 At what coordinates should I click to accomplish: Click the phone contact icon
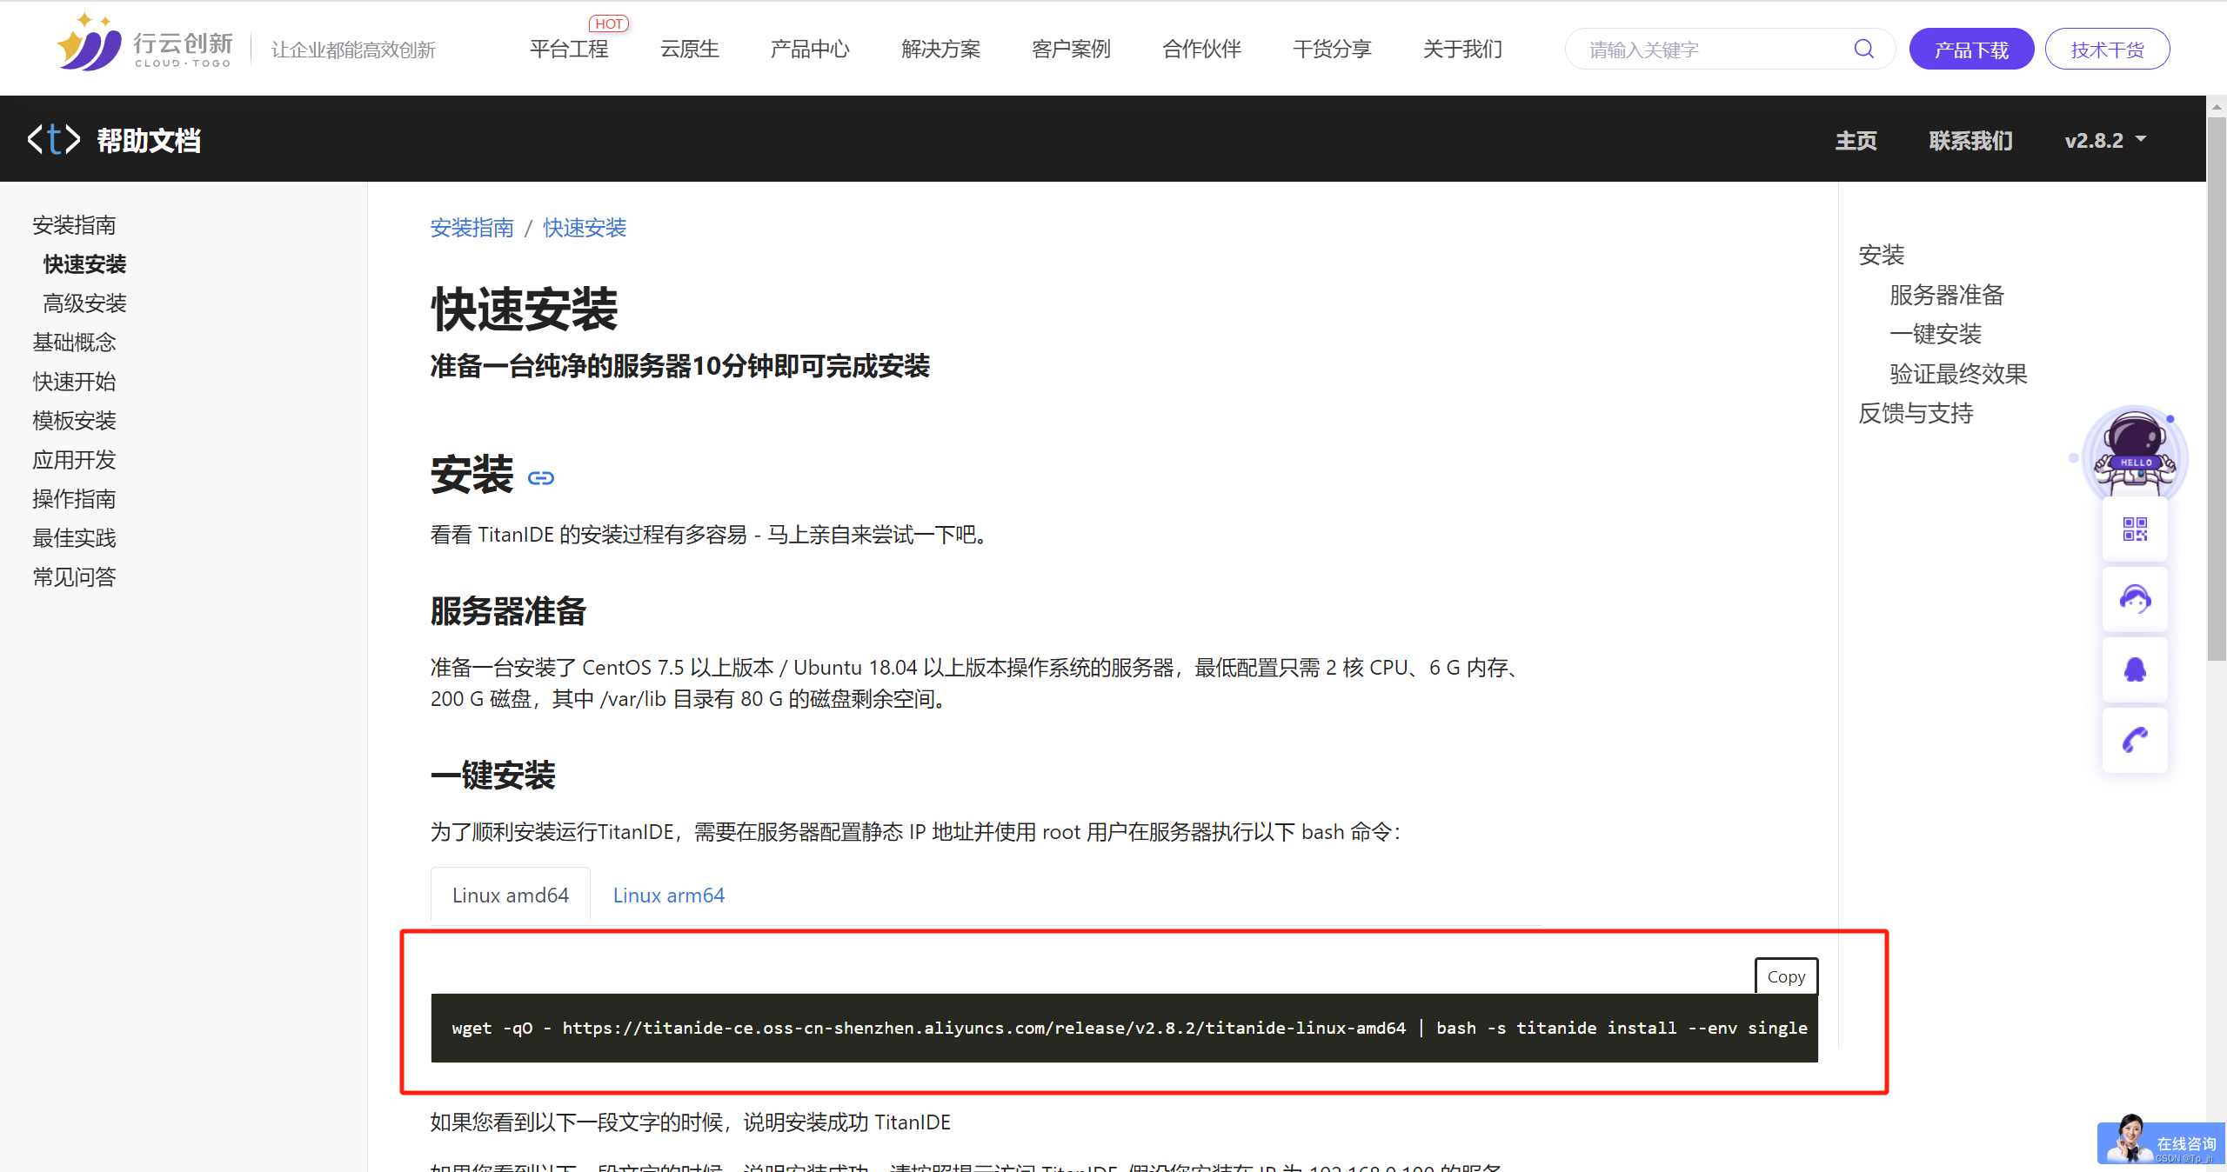(2135, 740)
